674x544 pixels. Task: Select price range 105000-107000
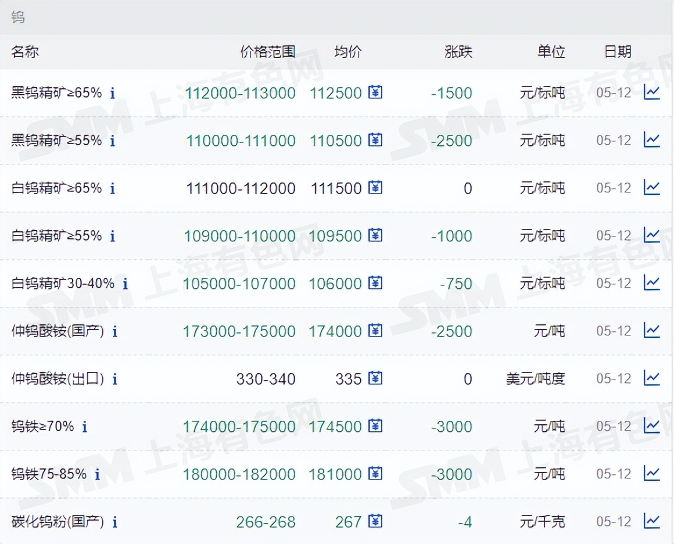click(x=239, y=284)
